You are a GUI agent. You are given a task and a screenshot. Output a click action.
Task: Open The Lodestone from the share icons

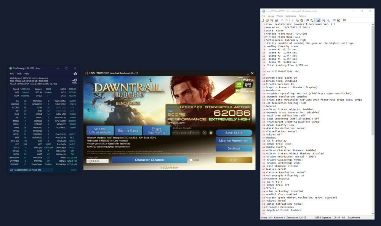[185, 133]
